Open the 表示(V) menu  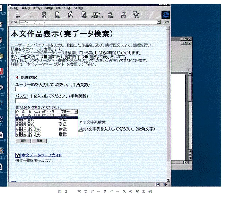point(37,7)
